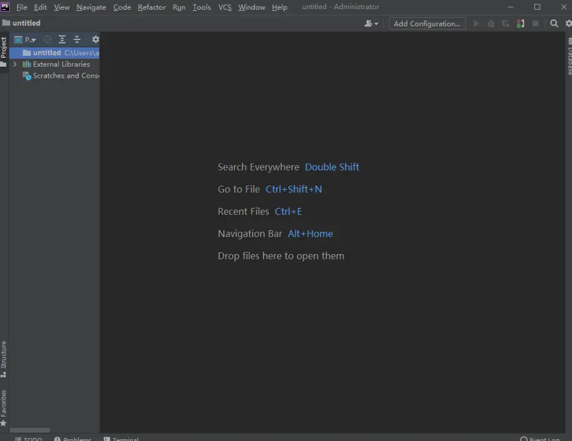Select Scratches and Consoles tree item
This screenshot has width=572, height=441.
click(x=61, y=76)
